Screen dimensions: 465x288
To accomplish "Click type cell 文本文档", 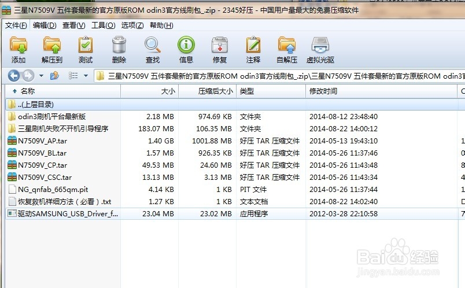I will coord(254,202).
